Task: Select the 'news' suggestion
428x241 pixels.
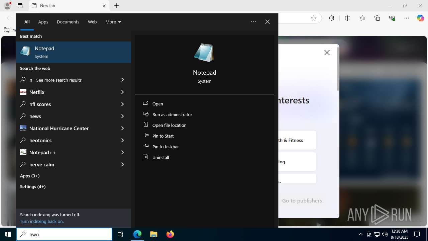Action: (66, 116)
